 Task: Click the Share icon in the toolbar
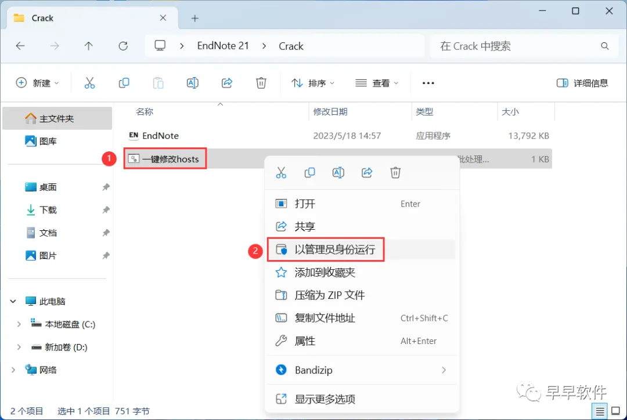coord(227,83)
